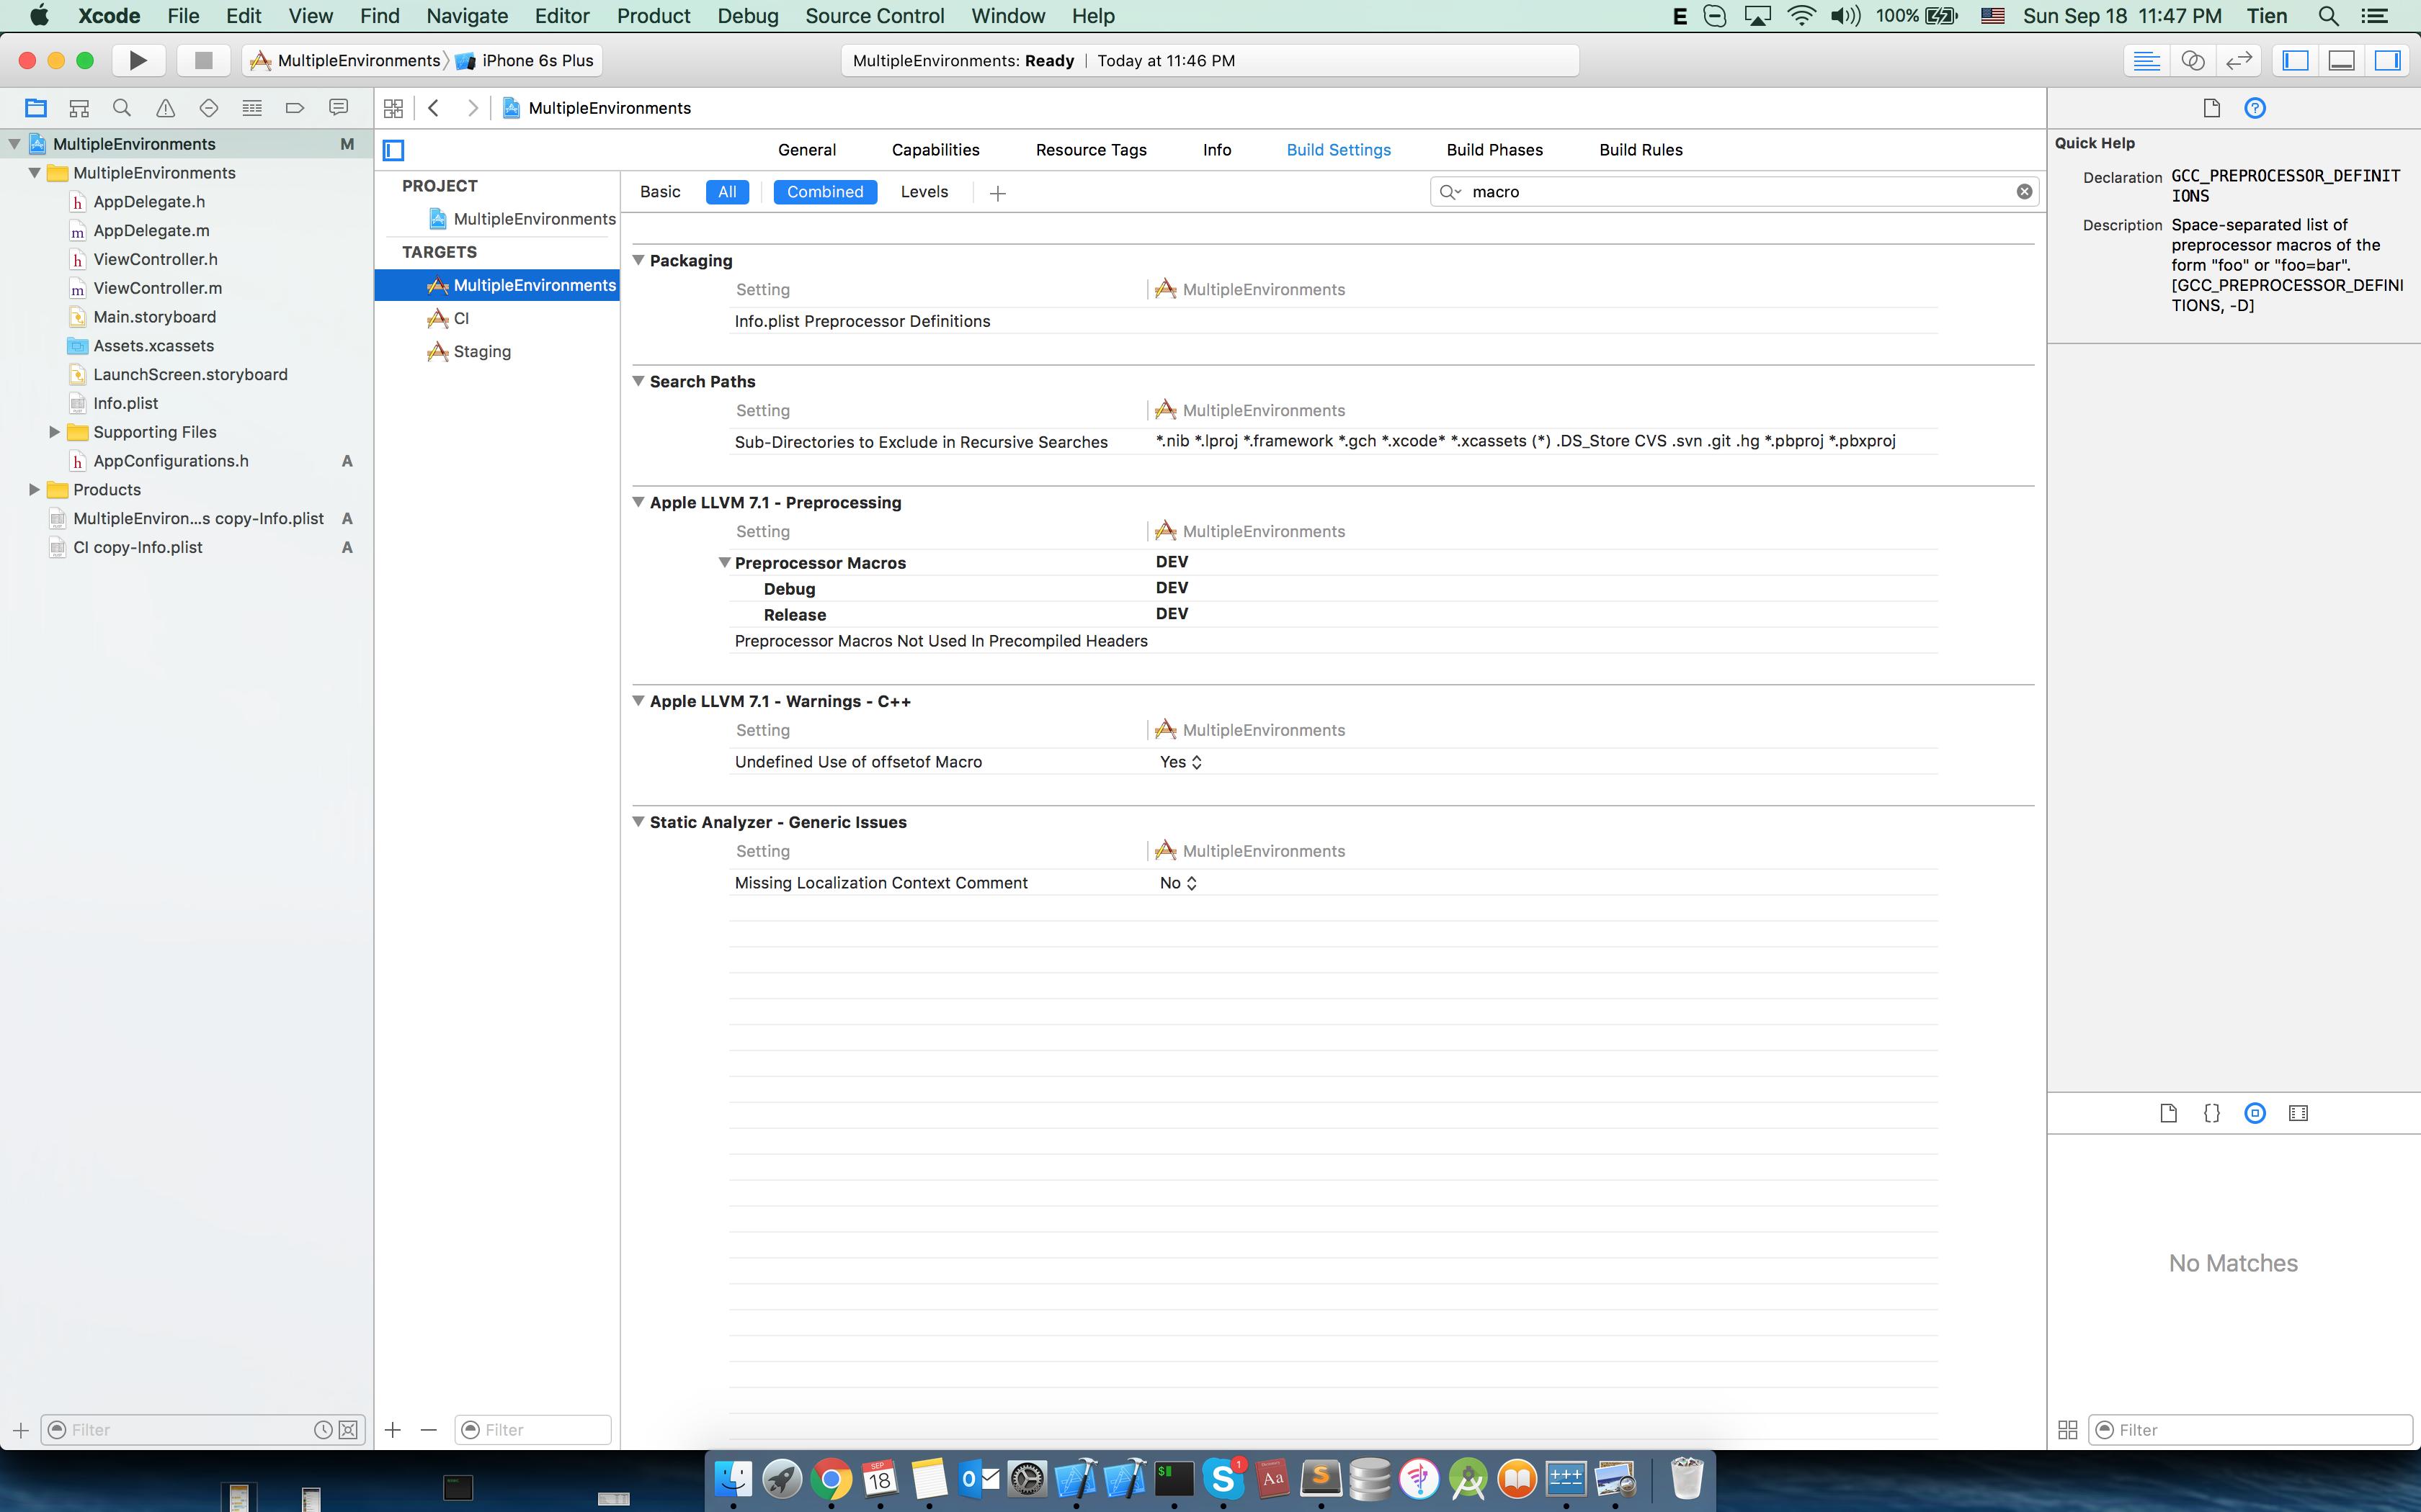Open the Resource Tags tab
The width and height of the screenshot is (2421, 1512).
(1092, 150)
